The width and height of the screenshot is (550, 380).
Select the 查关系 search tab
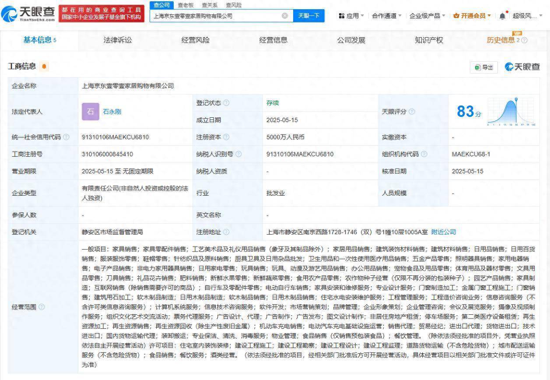point(210,5)
